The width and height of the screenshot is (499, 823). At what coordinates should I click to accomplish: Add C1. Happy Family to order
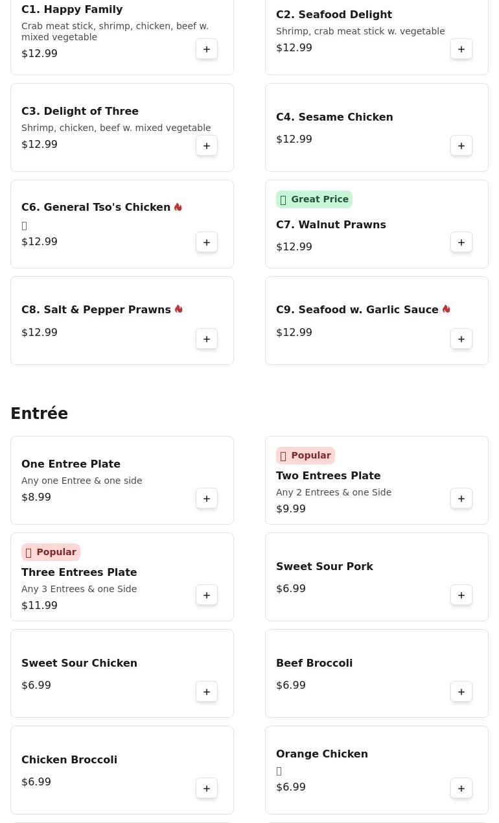click(x=207, y=49)
